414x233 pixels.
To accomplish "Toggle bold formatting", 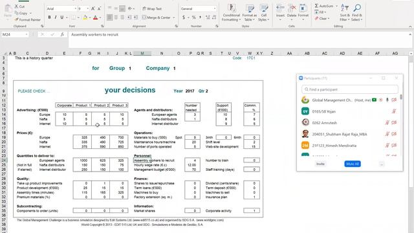I will [49, 17].
